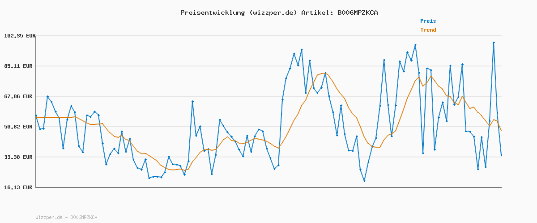
Task: Click the last blue price point at right edge
Action: pos(501,155)
